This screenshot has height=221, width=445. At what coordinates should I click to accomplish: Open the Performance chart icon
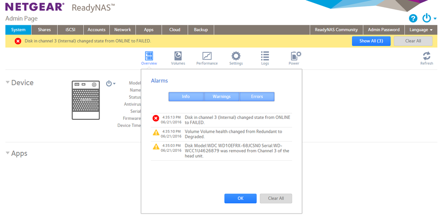[x=207, y=56]
